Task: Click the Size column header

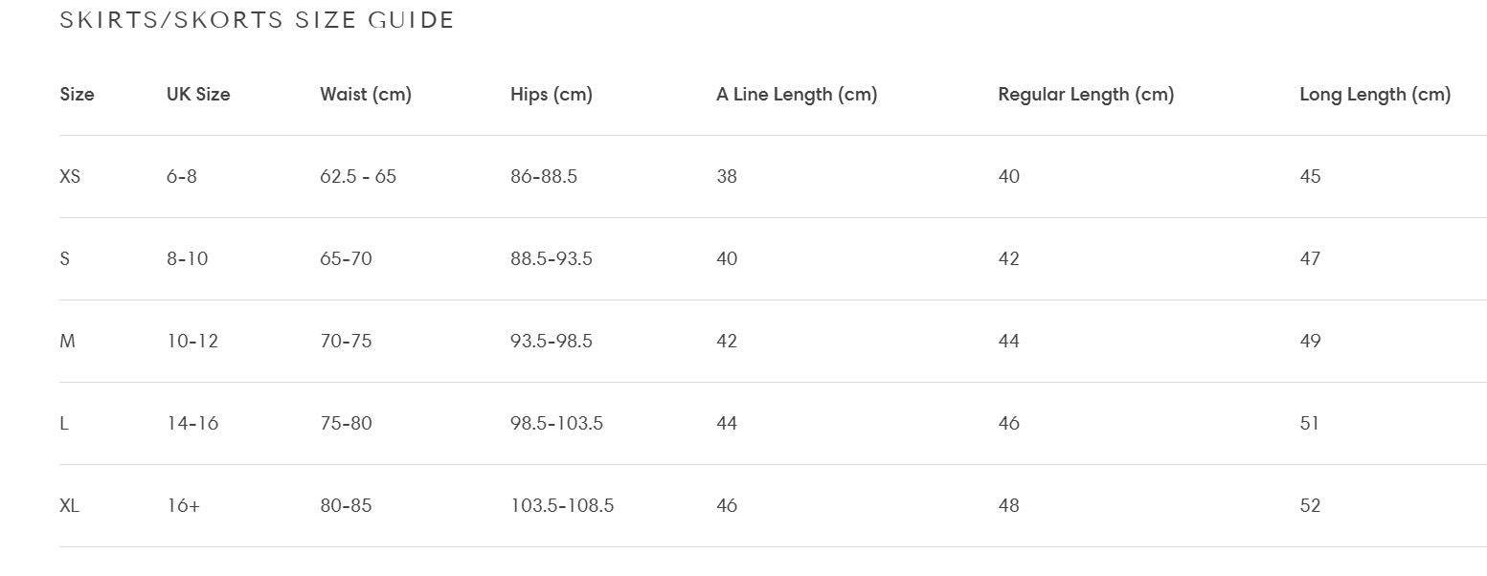Action: pos(77,95)
